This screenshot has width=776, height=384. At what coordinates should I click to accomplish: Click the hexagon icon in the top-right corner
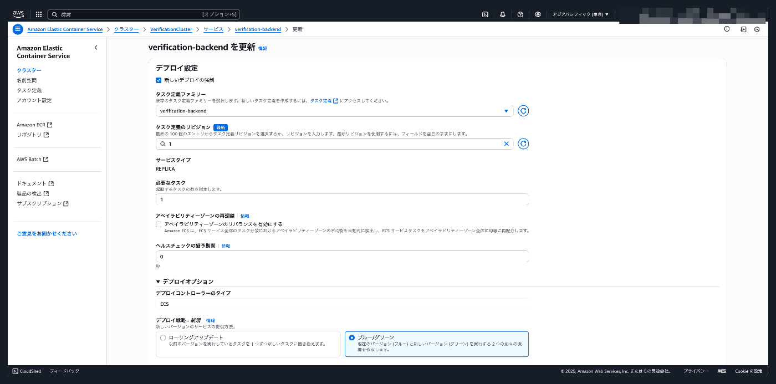(x=757, y=29)
